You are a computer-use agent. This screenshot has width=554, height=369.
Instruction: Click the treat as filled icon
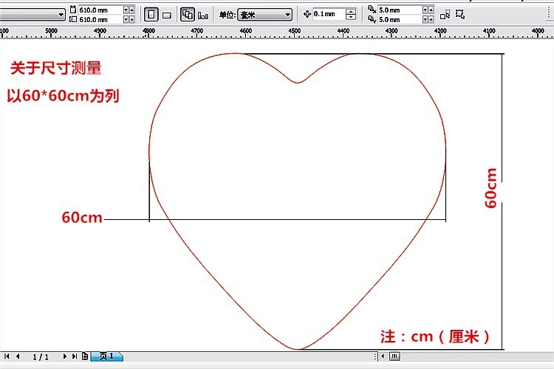coord(445,15)
